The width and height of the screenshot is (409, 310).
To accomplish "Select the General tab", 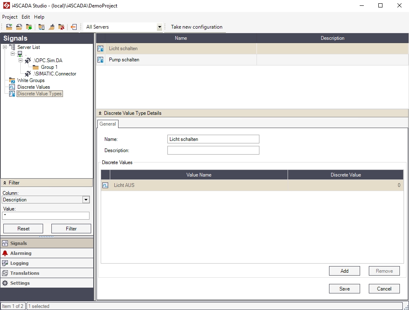I will pyautogui.click(x=108, y=124).
